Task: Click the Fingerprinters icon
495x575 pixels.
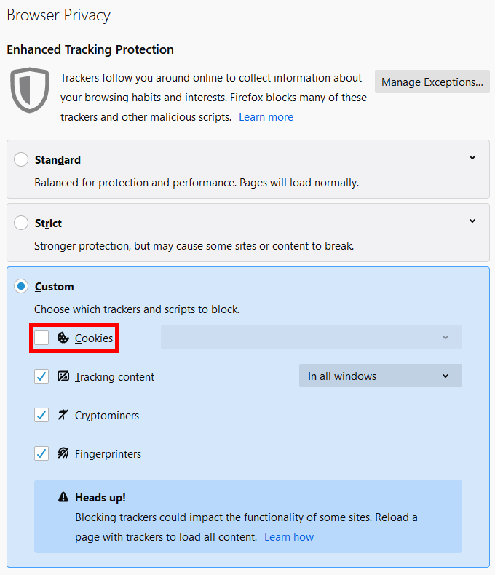Action: (63, 453)
